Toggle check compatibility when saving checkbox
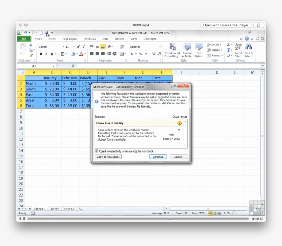 pyautogui.click(x=96, y=151)
